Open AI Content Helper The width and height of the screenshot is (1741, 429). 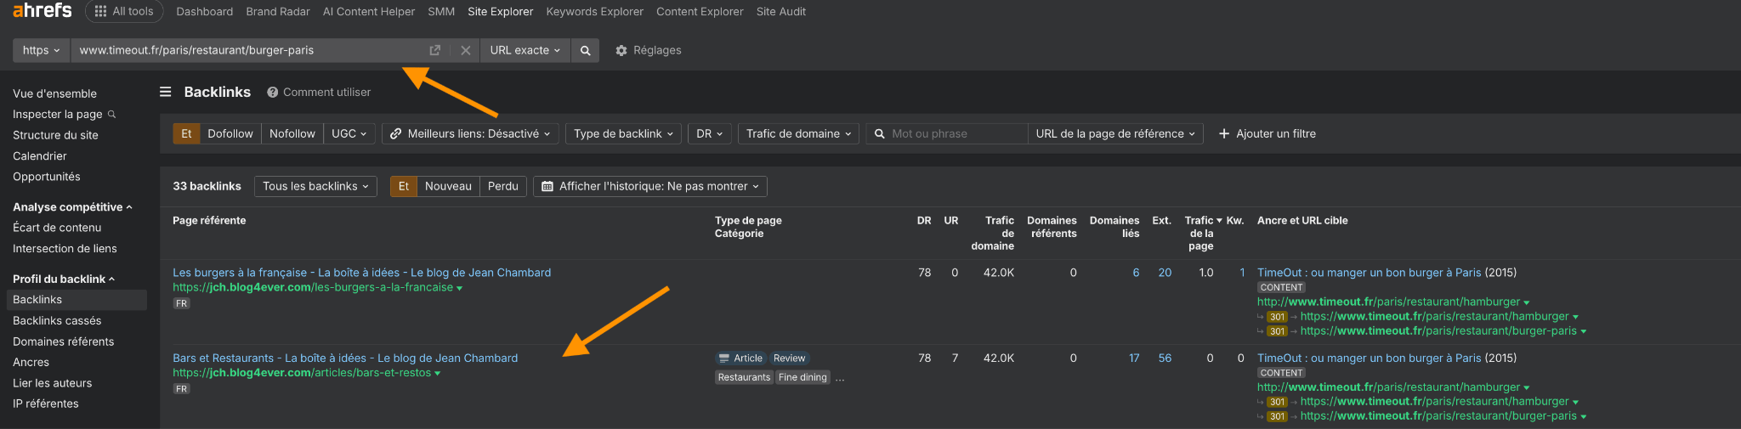click(369, 12)
